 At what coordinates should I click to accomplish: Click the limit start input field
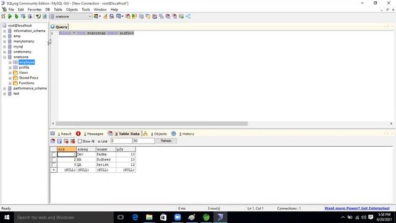[x=121, y=141]
